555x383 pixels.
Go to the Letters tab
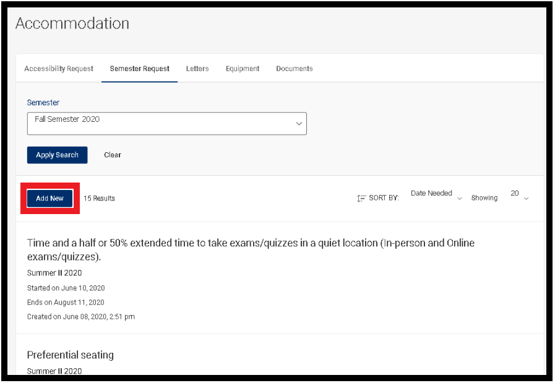(197, 69)
